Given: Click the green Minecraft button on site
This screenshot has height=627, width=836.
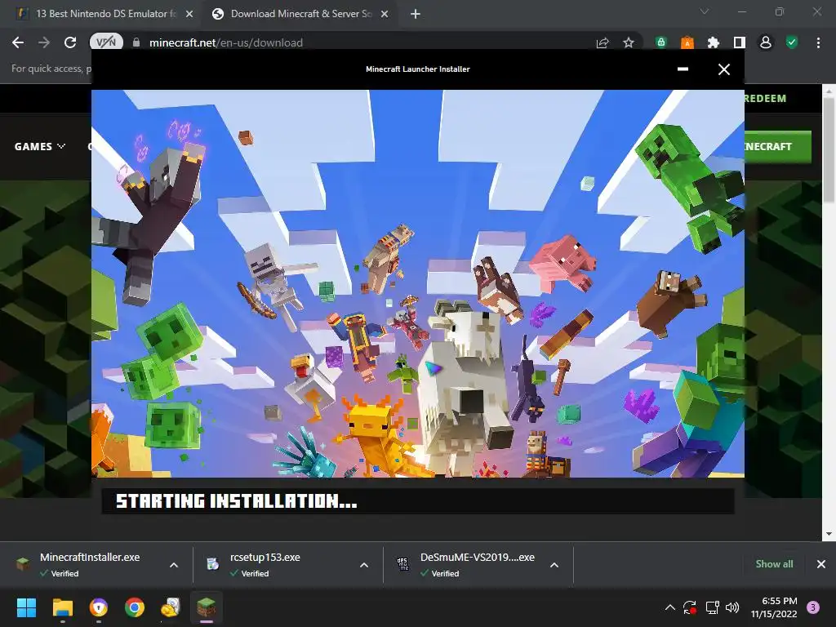Looking at the screenshot, I should click(778, 147).
